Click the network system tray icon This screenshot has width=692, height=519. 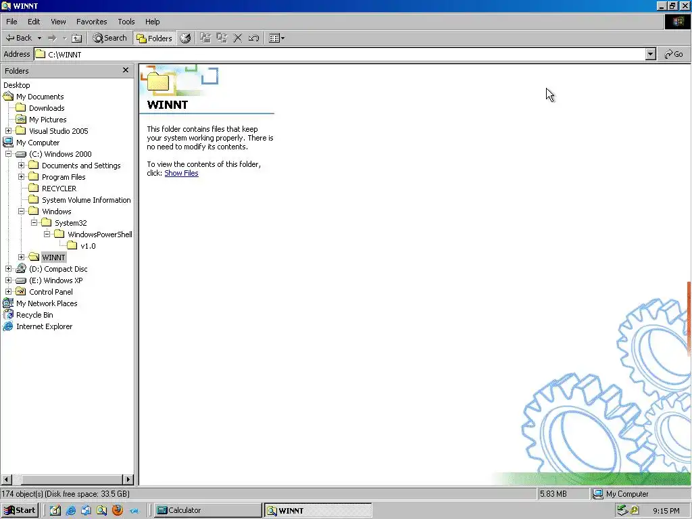(x=622, y=510)
